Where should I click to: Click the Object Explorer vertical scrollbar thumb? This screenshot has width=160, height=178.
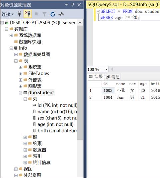(80, 83)
